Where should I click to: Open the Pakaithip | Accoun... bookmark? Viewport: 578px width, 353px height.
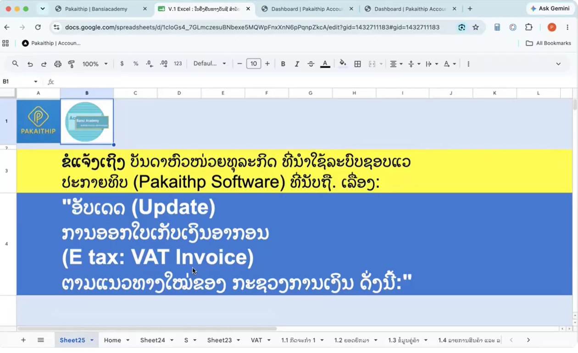point(51,43)
